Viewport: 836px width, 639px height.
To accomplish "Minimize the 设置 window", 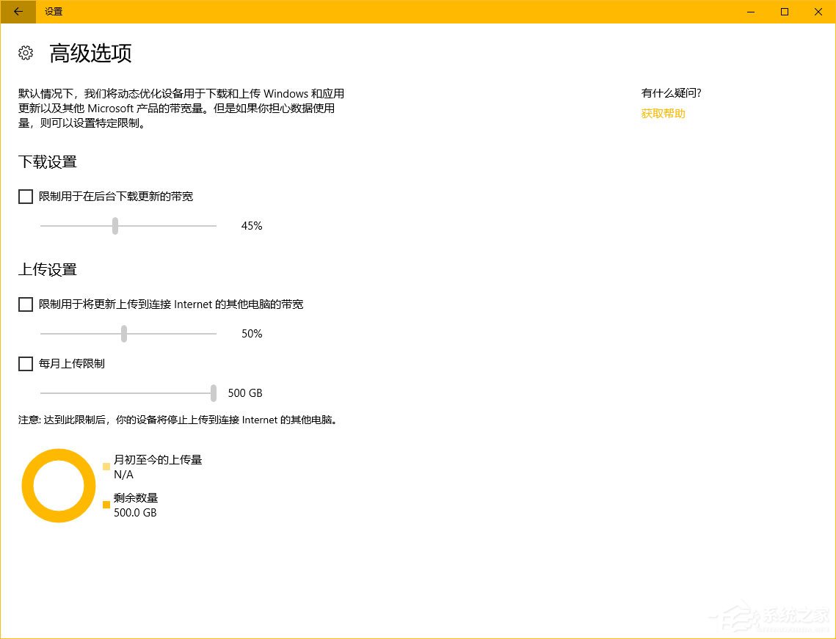I will (749, 12).
